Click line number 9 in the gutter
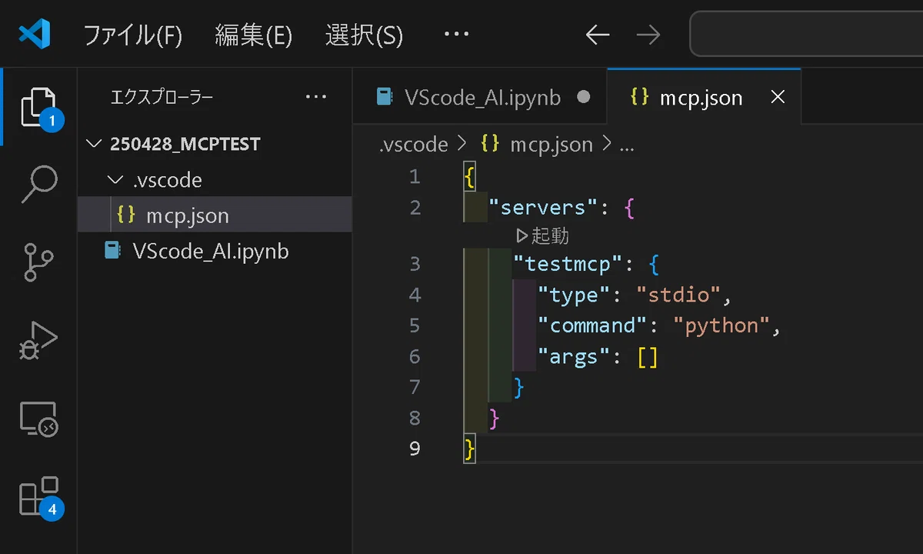Image resolution: width=923 pixels, height=554 pixels. click(415, 449)
